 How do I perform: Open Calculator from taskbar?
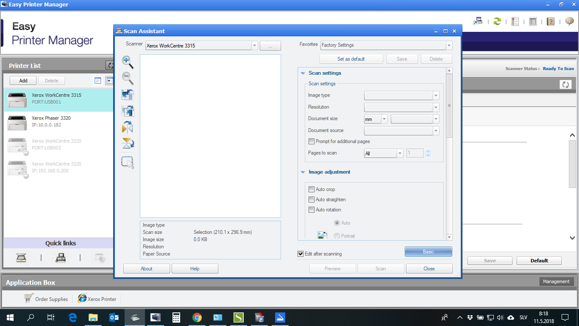176,317
